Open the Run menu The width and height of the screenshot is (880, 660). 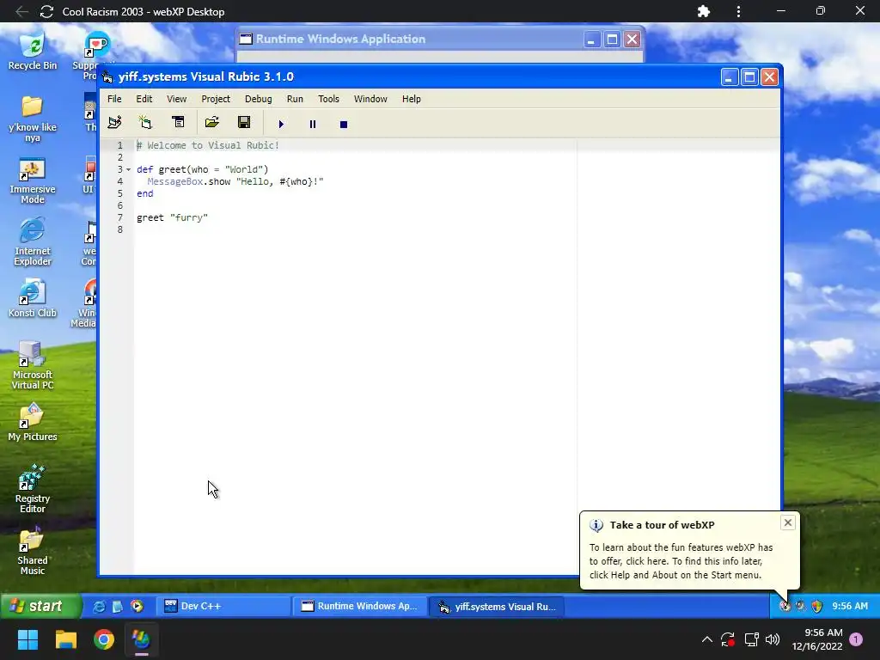click(295, 99)
